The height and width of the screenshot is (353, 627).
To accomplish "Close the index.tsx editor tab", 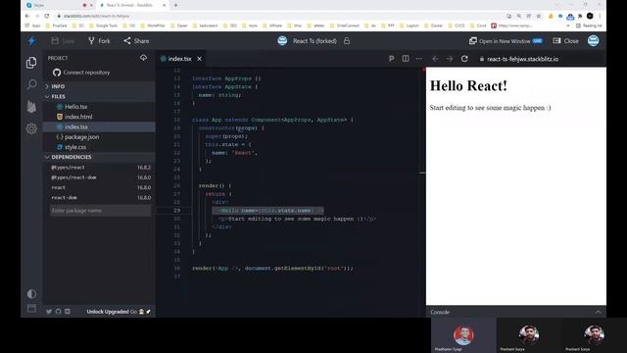I will 200,59.
